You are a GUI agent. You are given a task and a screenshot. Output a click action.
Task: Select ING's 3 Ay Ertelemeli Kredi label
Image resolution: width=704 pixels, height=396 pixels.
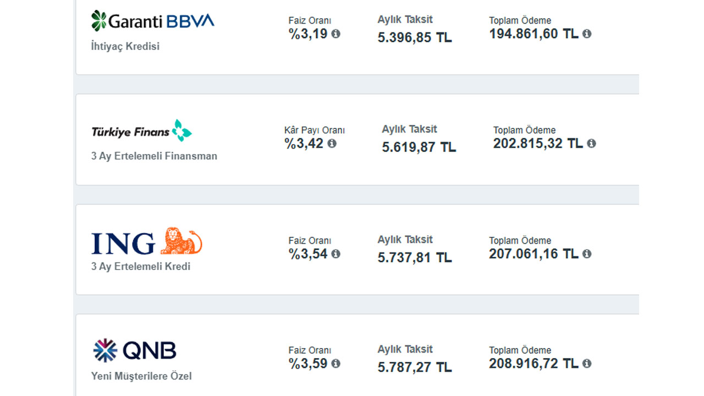pos(141,267)
